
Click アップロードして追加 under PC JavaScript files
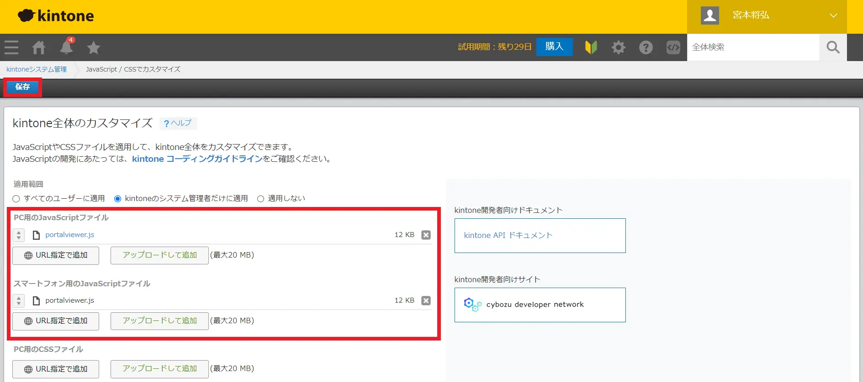(159, 255)
